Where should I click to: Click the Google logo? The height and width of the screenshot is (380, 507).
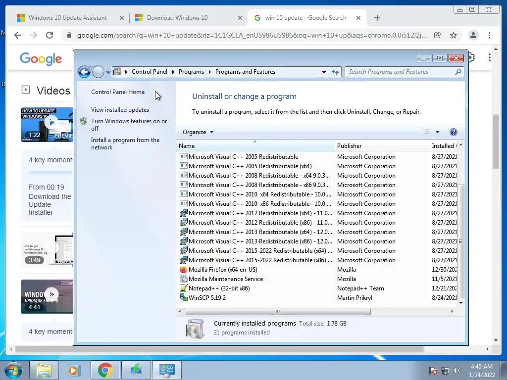(x=41, y=59)
